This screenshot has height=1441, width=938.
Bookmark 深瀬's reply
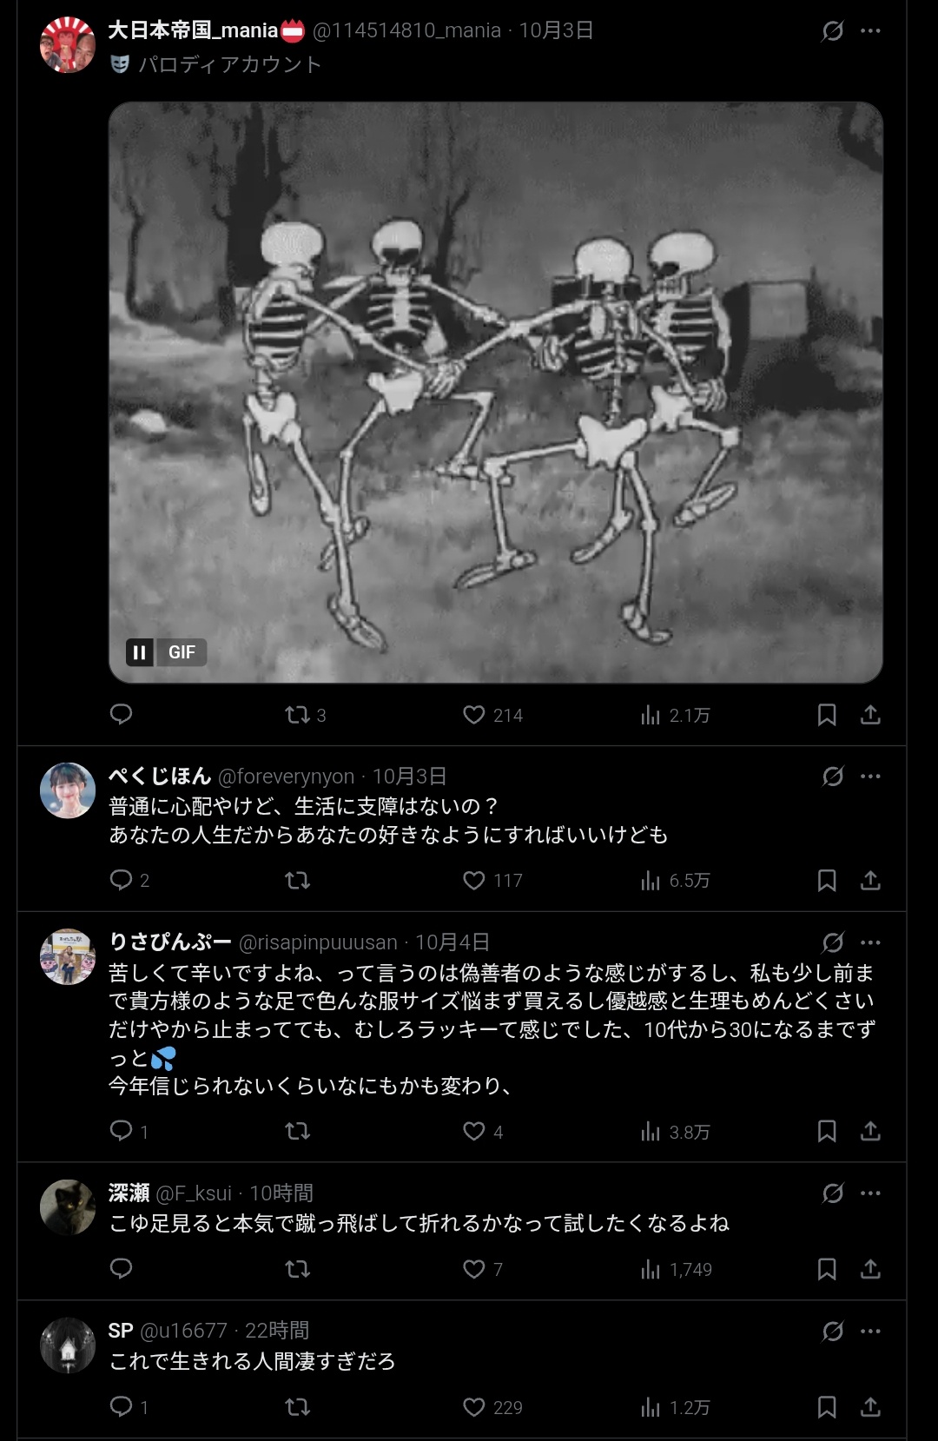pos(827,1269)
